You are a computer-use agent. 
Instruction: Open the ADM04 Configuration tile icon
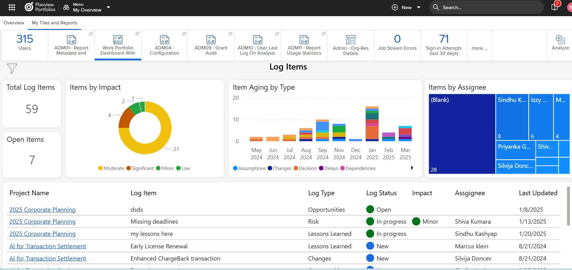click(x=165, y=40)
